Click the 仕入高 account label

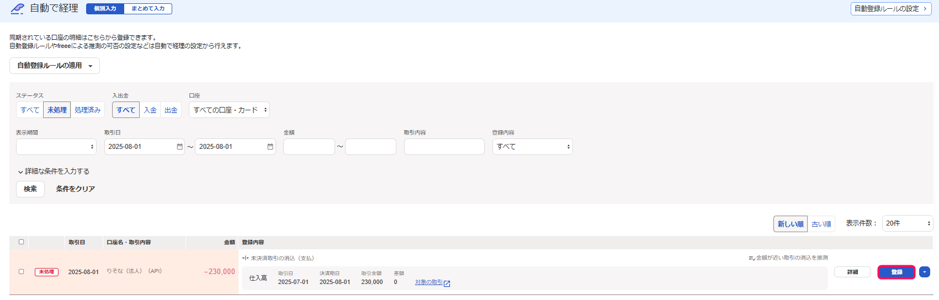pos(258,278)
